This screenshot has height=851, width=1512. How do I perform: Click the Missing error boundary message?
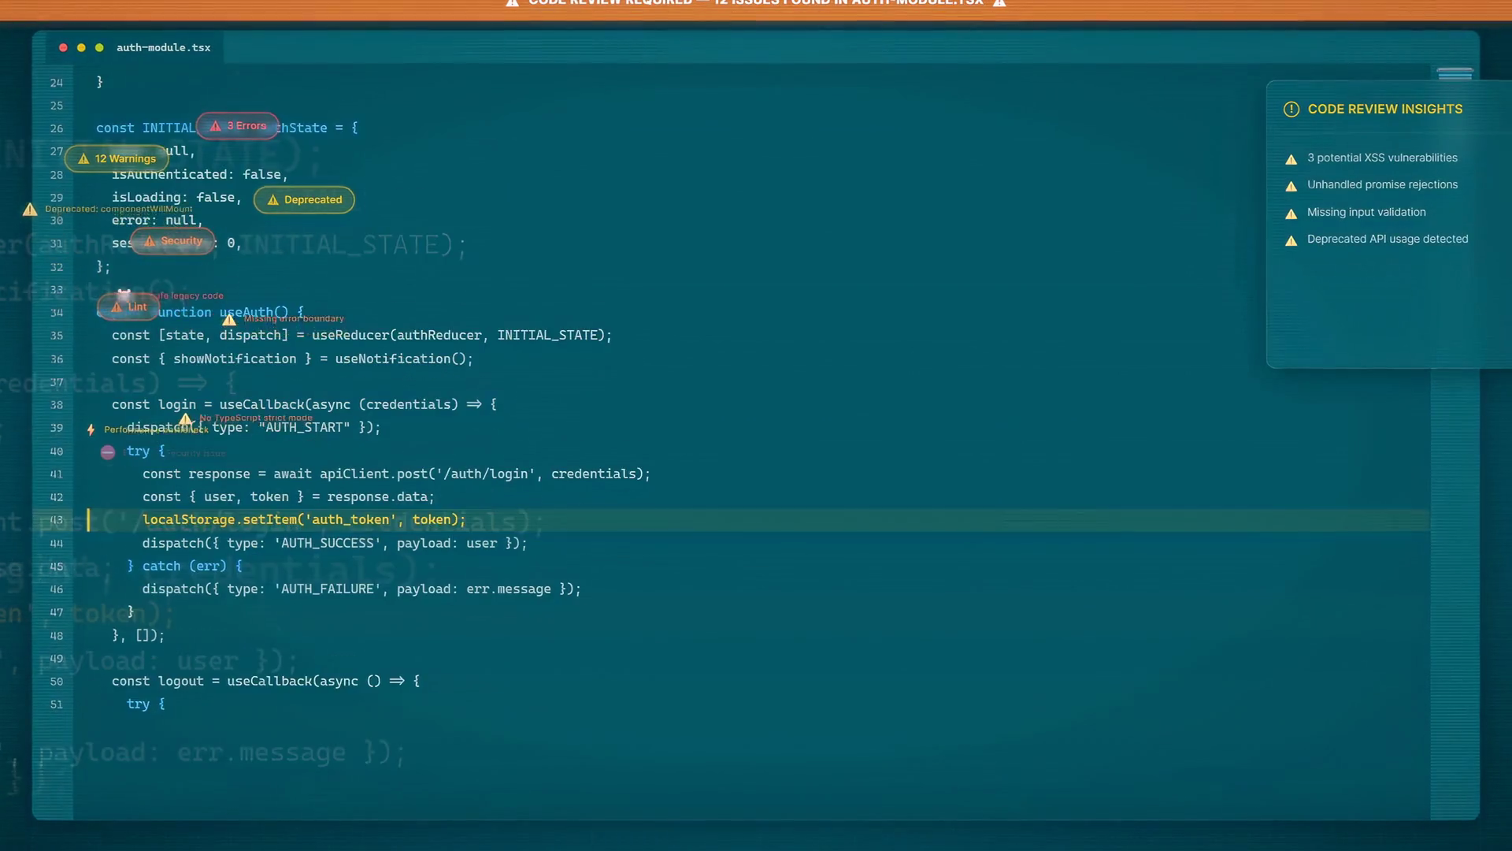(x=294, y=318)
